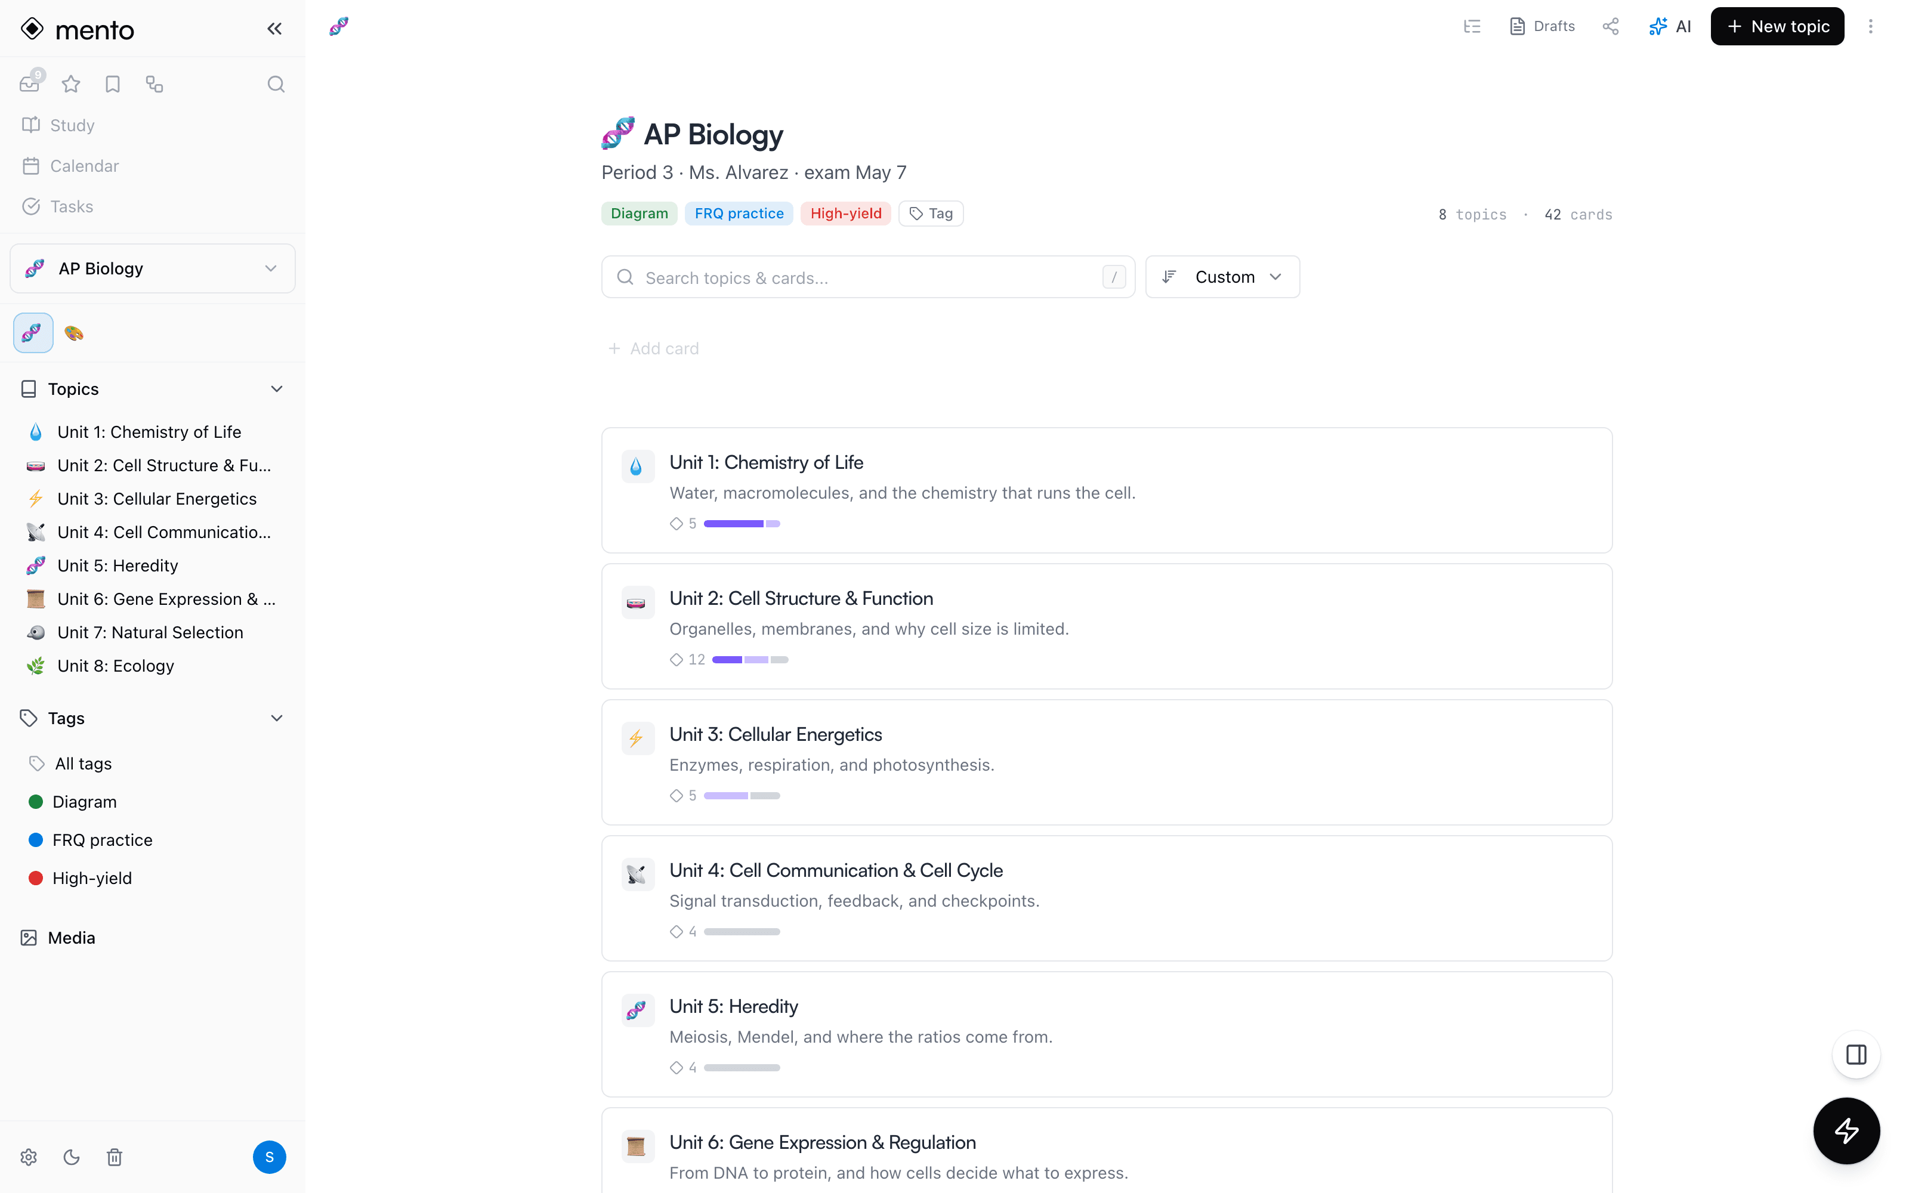This screenshot has height=1193, width=1909.
Task: Open the more options kebab menu
Action: (1870, 26)
